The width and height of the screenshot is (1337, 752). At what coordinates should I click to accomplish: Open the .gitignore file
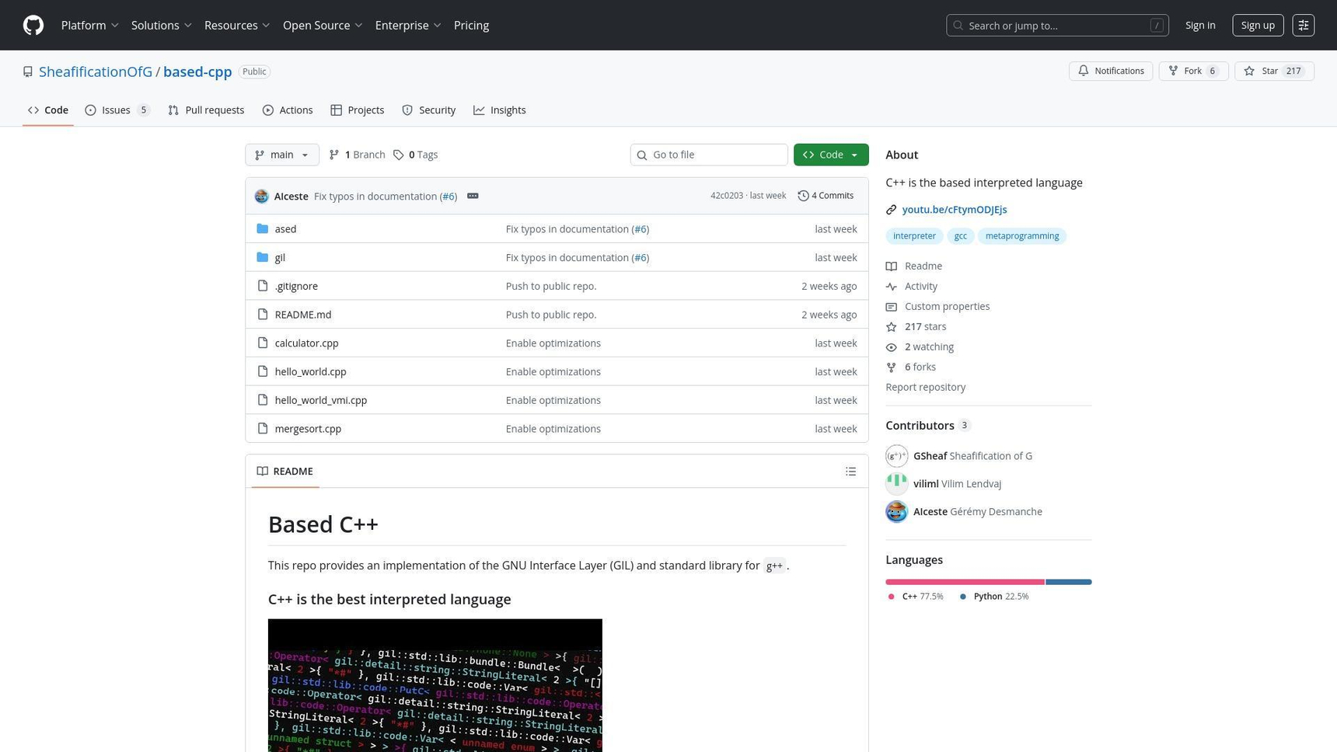296,287
